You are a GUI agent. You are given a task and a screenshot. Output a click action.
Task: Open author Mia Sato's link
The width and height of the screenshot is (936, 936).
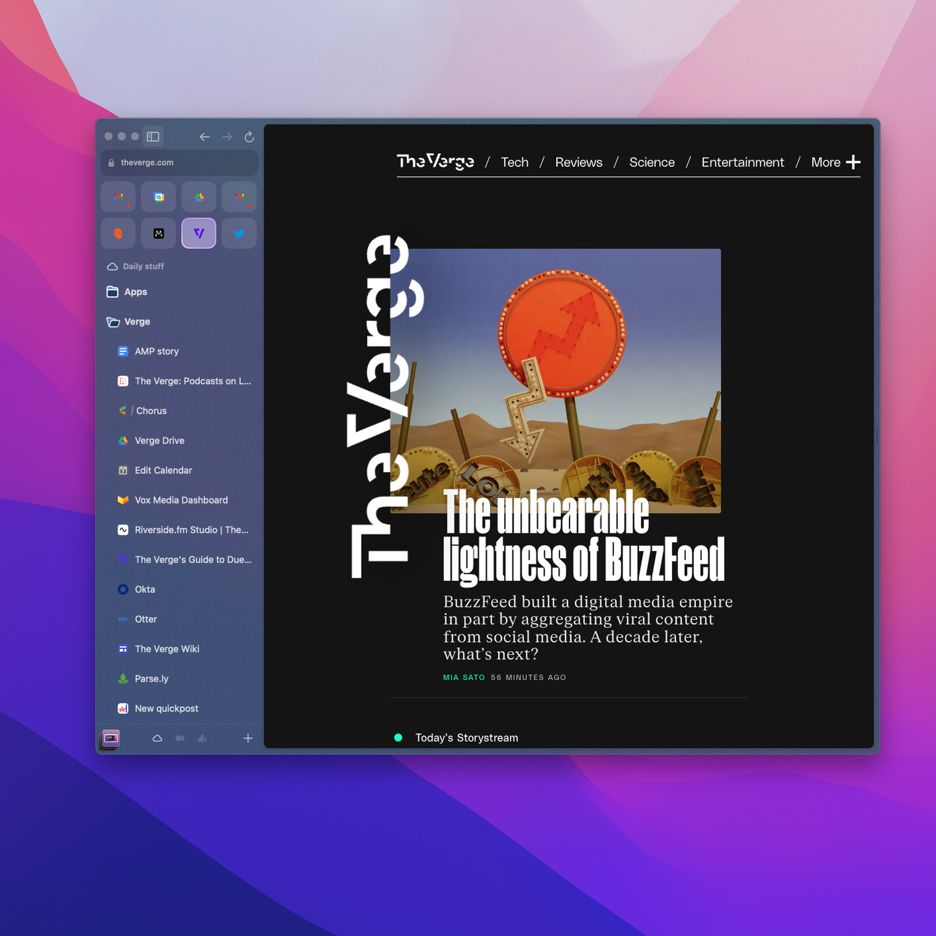pos(464,677)
